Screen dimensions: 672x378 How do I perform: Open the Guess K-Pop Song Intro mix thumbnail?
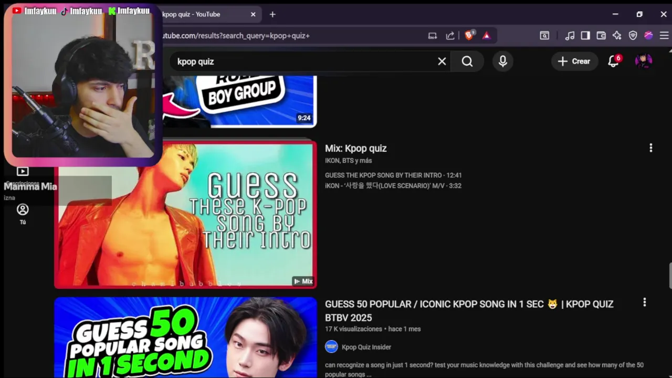click(185, 215)
